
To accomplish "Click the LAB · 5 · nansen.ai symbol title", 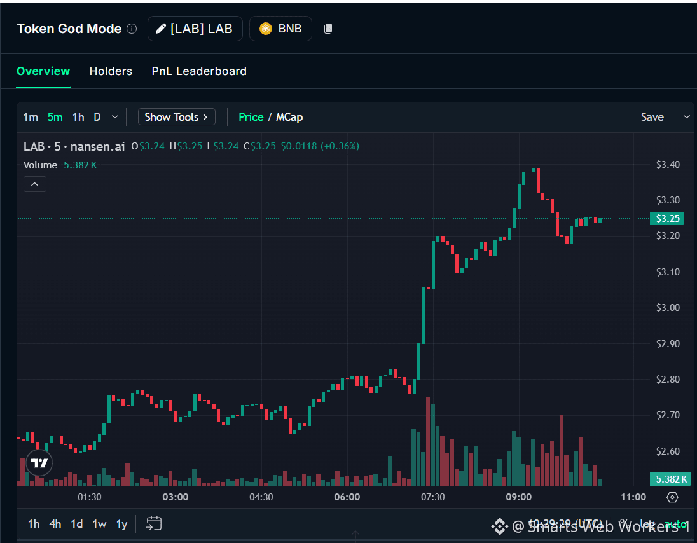I will tap(74, 146).
